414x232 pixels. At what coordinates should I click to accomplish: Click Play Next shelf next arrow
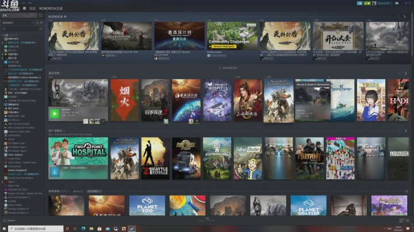click(406, 131)
